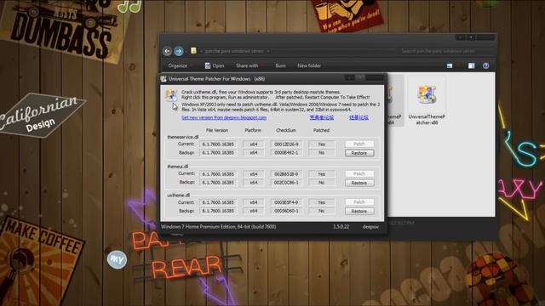Click themeservice.dll Current patched 'Yes' field
Image resolution: width=545 pixels, height=306 pixels.
coord(322,144)
